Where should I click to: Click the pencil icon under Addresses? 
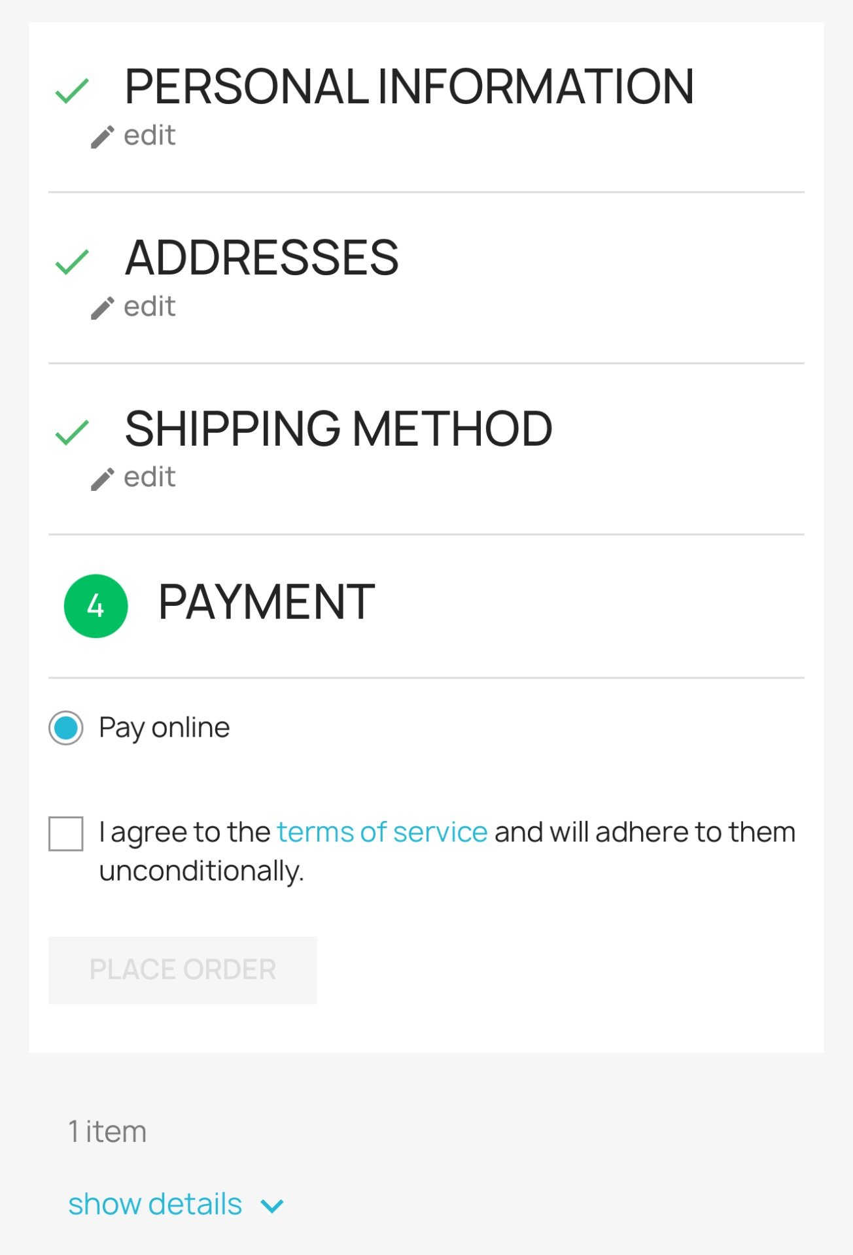tap(103, 308)
